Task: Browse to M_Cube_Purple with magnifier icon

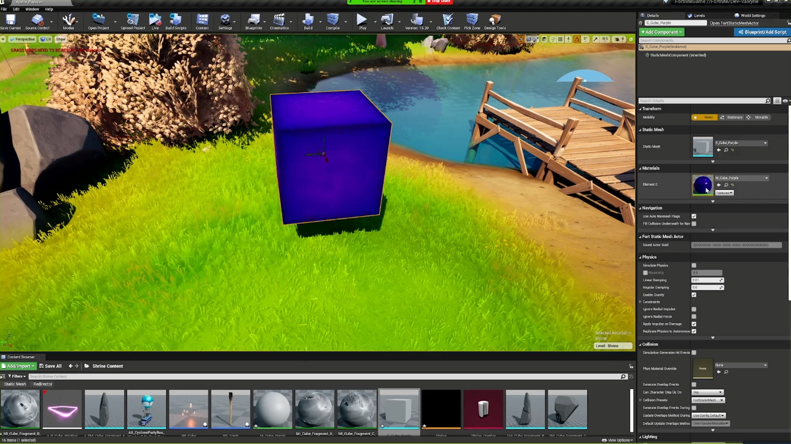Action: pos(726,185)
